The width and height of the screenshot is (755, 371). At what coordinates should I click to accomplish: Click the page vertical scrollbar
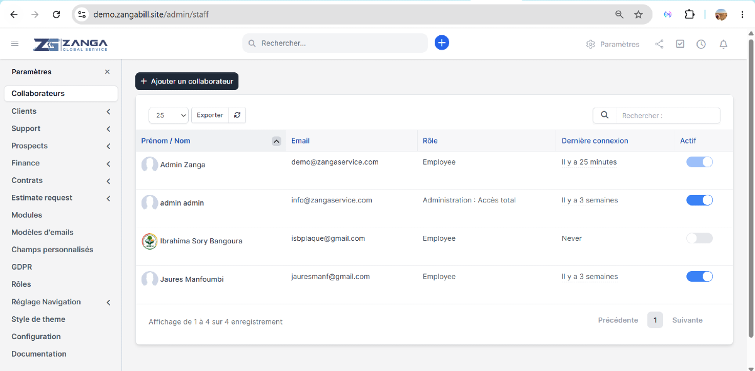pyautogui.click(x=751, y=189)
